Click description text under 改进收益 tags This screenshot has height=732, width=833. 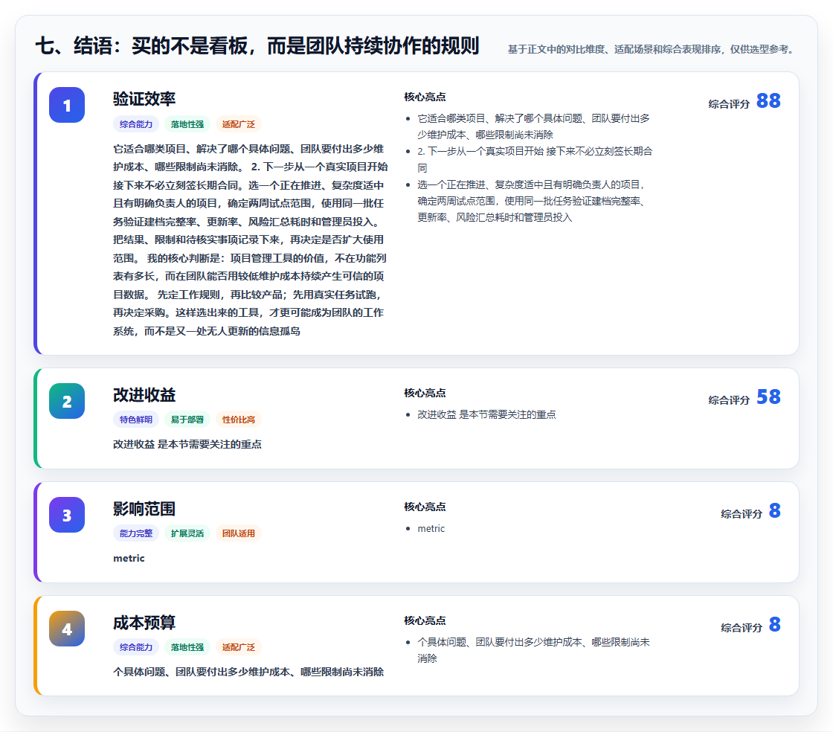coord(187,444)
